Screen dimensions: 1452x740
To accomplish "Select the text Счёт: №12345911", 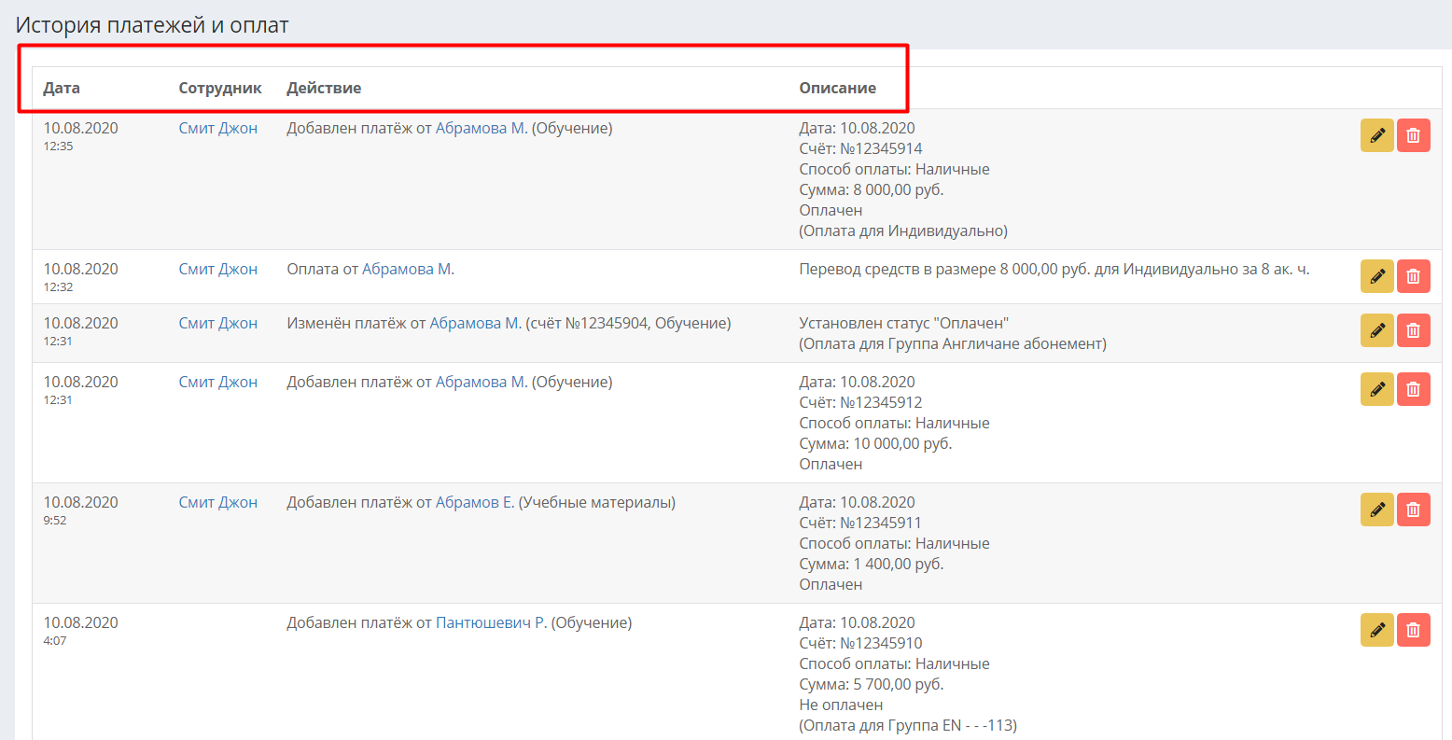I will pyautogui.click(x=860, y=524).
